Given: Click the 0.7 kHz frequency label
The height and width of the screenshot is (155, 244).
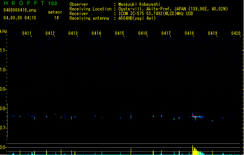Looking at the screenshot, I should click(3, 128).
